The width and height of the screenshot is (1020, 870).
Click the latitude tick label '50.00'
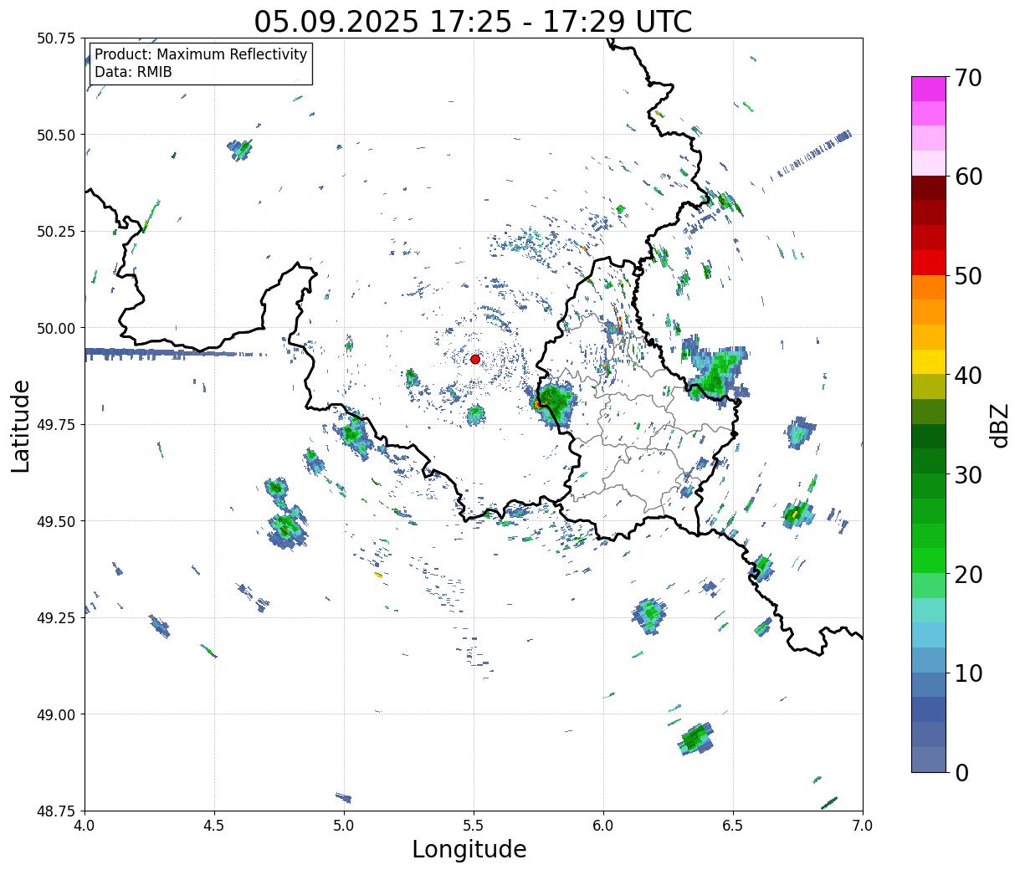pyautogui.click(x=56, y=328)
